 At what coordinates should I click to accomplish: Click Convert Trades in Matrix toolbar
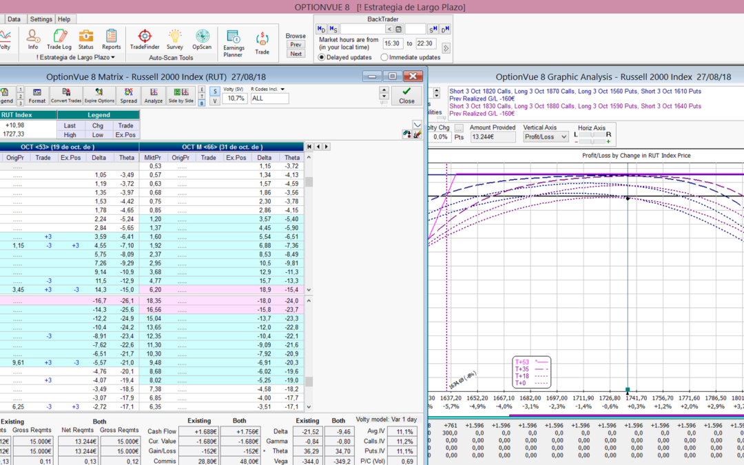[66, 95]
